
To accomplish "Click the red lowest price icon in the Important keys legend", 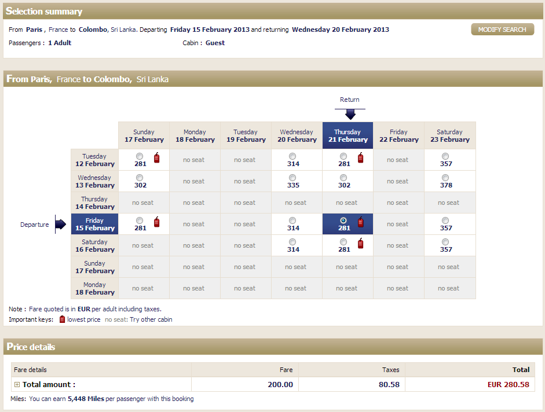I will tap(63, 319).
